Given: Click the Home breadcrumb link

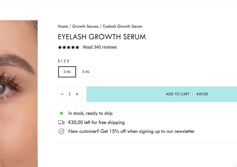Looking at the screenshot, I should (x=63, y=26).
